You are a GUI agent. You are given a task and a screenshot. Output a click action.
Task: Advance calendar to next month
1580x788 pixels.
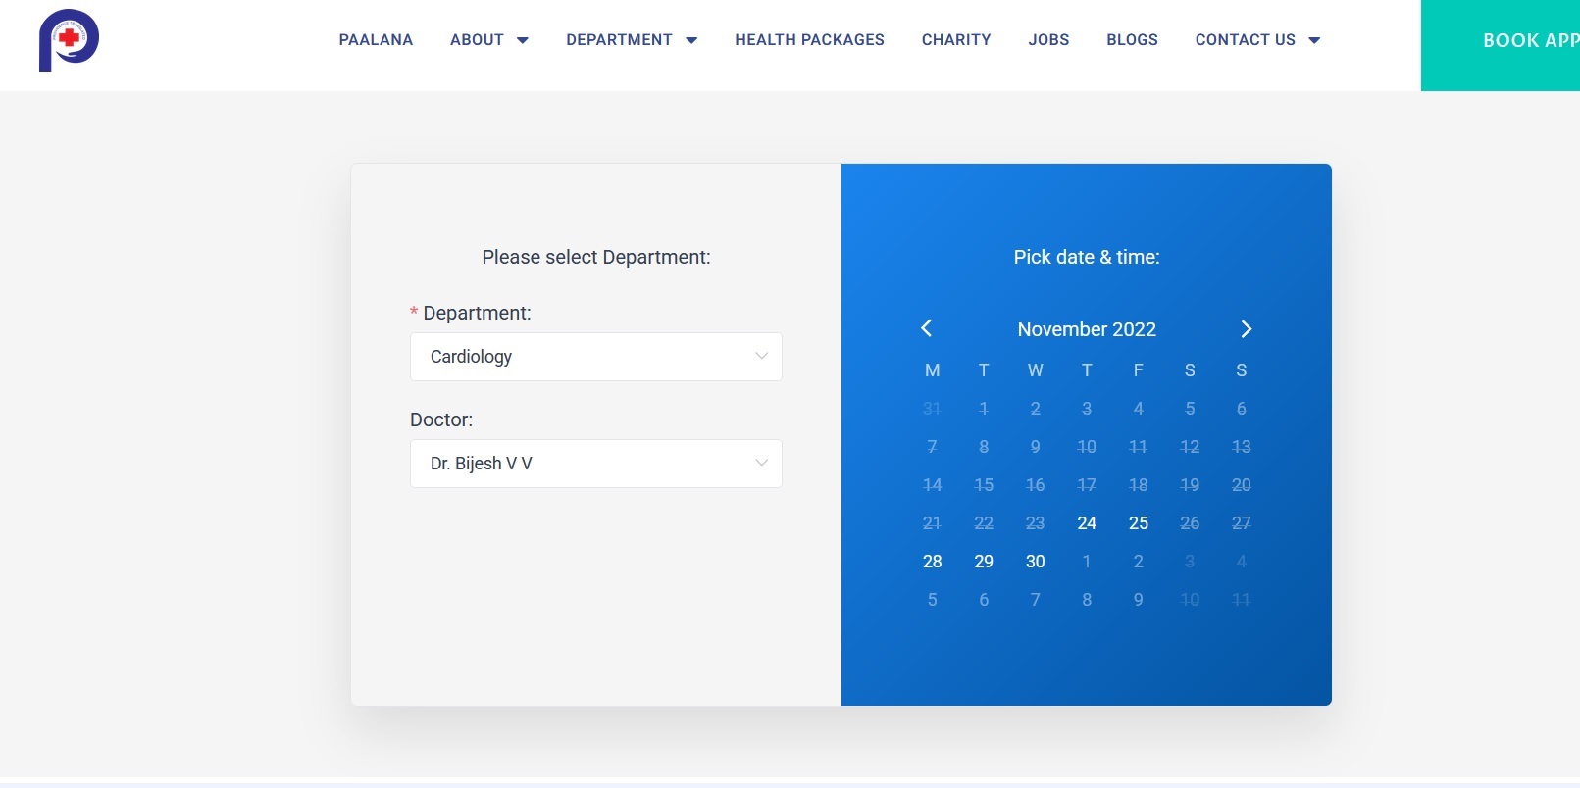tap(1246, 328)
